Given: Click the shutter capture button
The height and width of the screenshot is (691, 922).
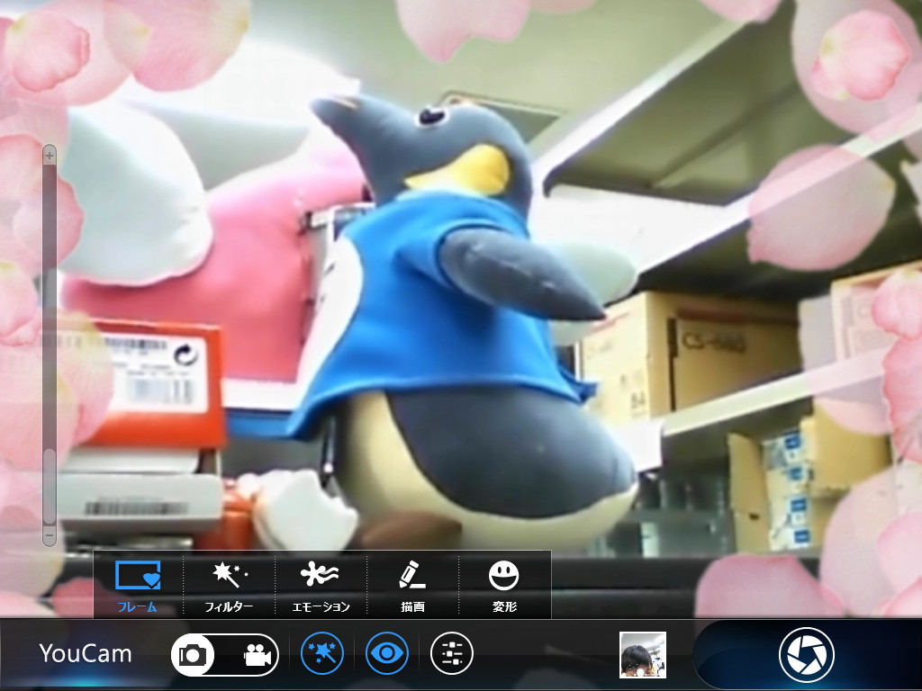Looking at the screenshot, I should [807, 655].
